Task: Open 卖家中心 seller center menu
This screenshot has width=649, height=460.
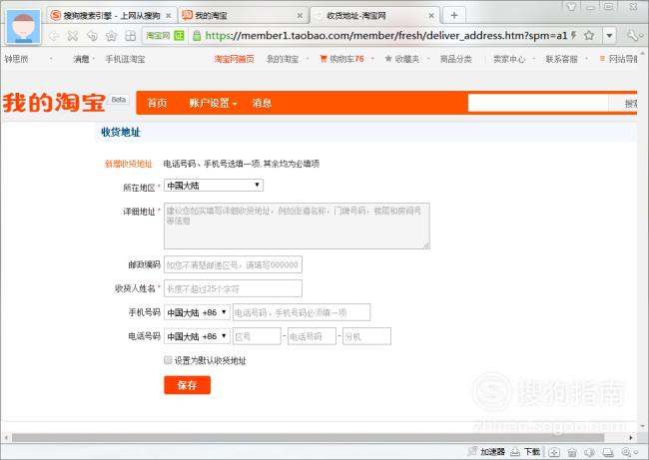Action: point(509,59)
